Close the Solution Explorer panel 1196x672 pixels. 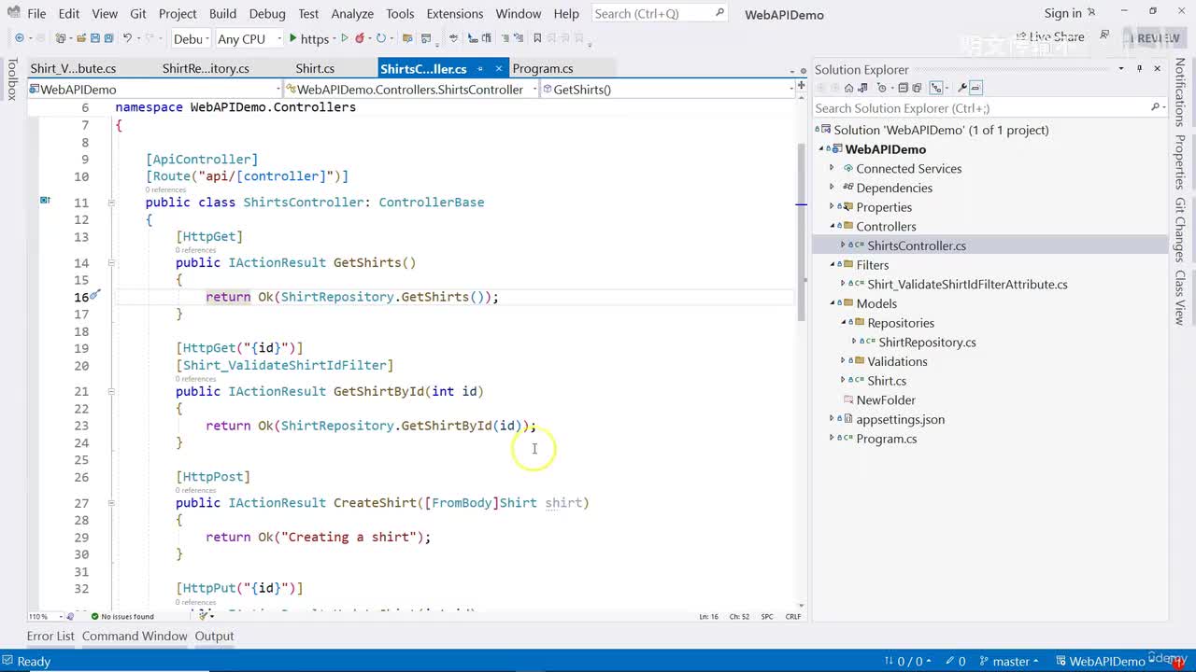pos(1158,69)
